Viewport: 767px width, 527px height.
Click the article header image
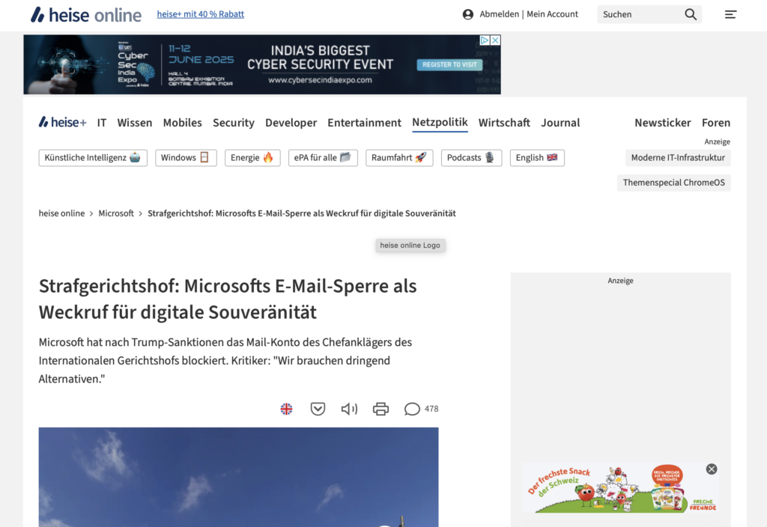coord(239,477)
